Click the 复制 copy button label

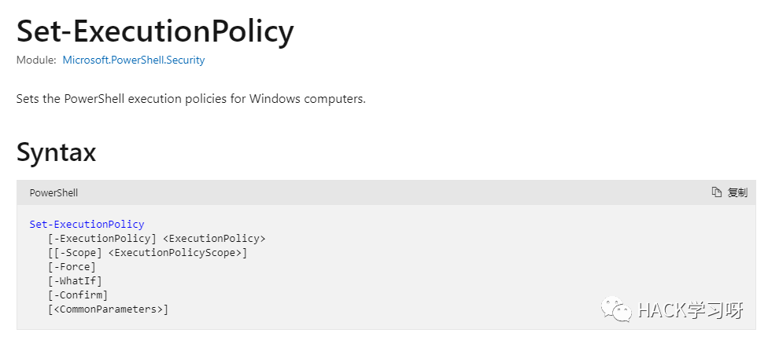pyautogui.click(x=737, y=192)
